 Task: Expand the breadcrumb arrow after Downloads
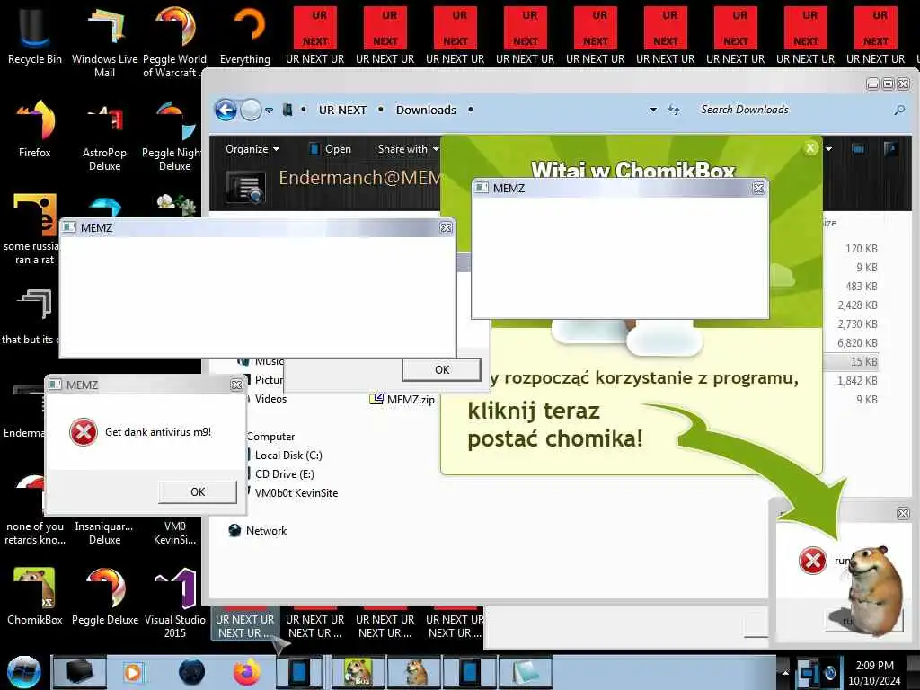click(x=471, y=110)
